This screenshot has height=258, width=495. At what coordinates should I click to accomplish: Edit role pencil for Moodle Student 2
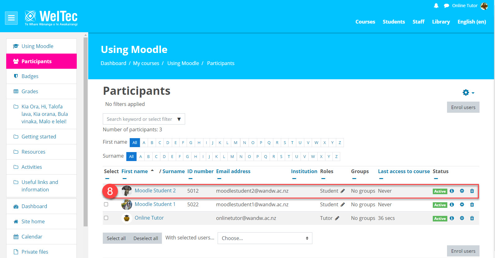[343, 191]
